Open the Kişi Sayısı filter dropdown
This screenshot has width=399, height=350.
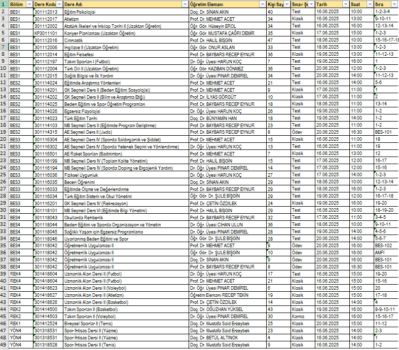pyautogui.click(x=287, y=5)
